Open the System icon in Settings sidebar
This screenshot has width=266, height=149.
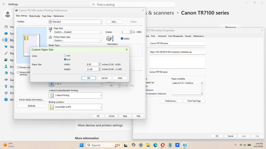click(6, 33)
